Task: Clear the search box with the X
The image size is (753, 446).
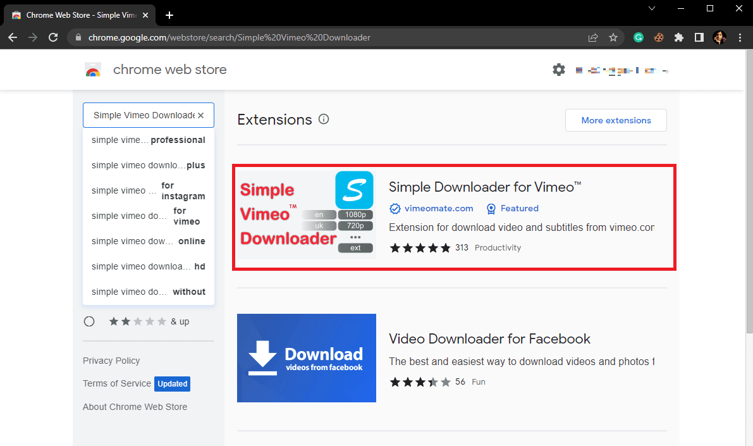Action: pyautogui.click(x=200, y=115)
